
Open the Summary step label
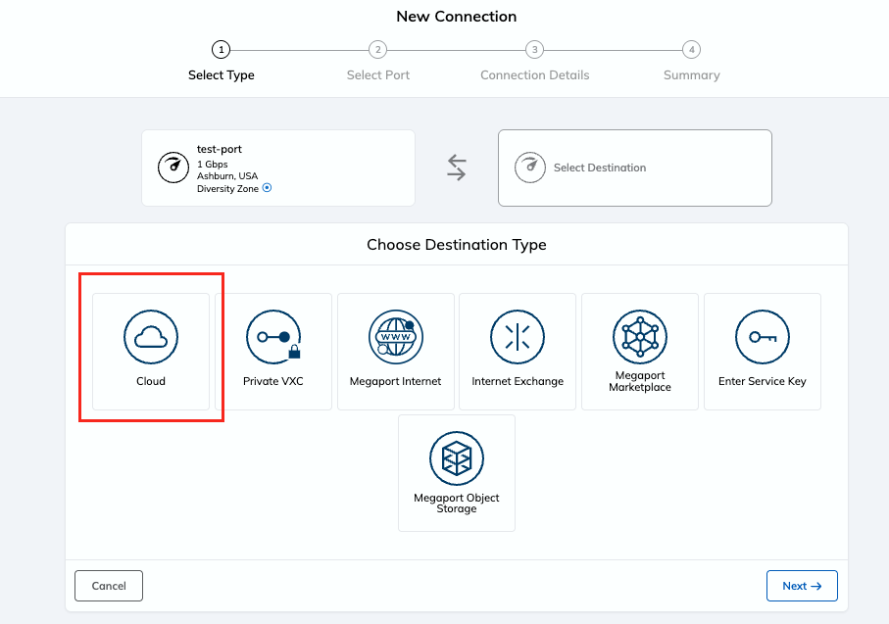pos(692,74)
